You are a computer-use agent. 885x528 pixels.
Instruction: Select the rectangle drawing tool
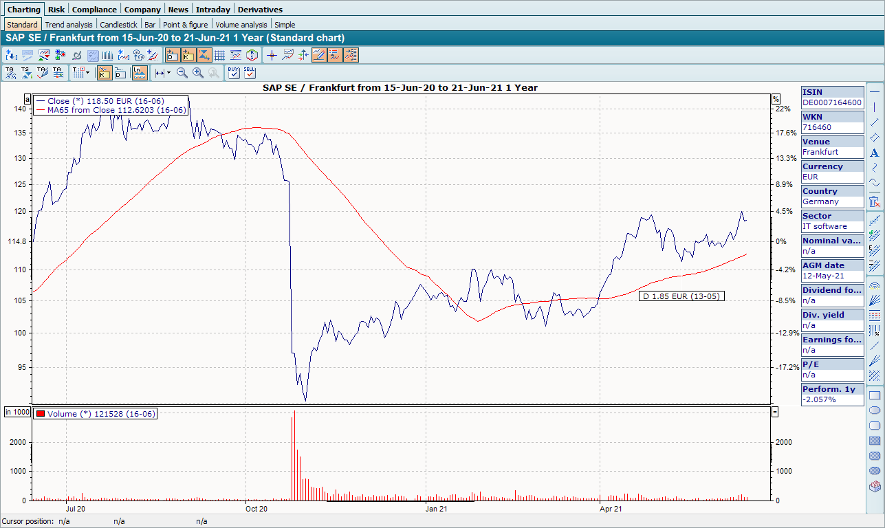tap(874, 395)
